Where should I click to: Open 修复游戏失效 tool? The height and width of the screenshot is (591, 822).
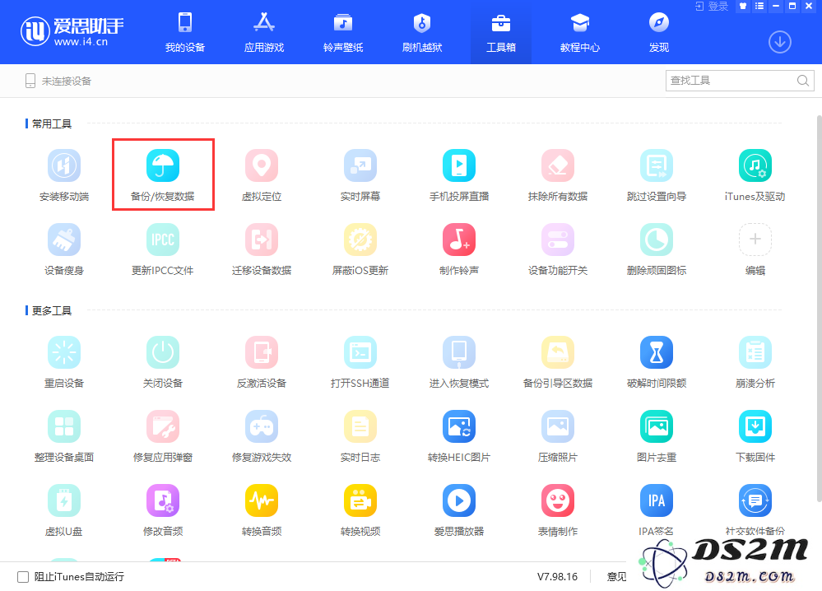coord(262,436)
